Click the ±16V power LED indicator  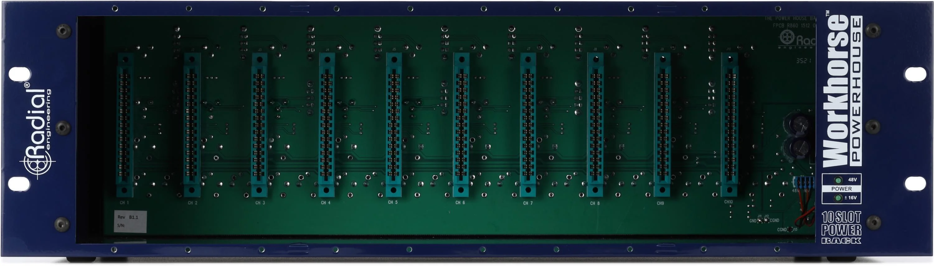(838, 198)
